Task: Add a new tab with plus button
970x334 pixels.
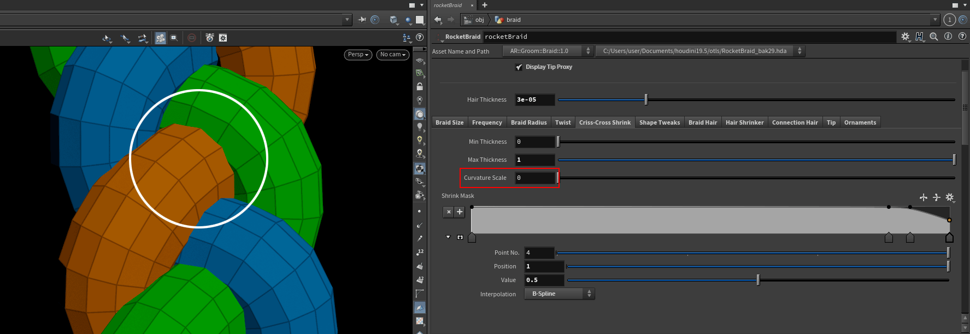Action: (484, 5)
